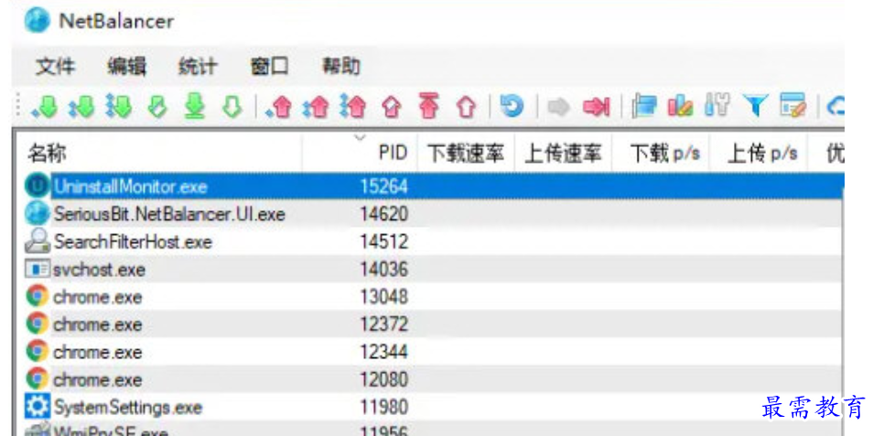Set low upload priority (red arrow, one dot)
Image resolution: width=873 pixels, height=436 pixels.
pos(279,106)
